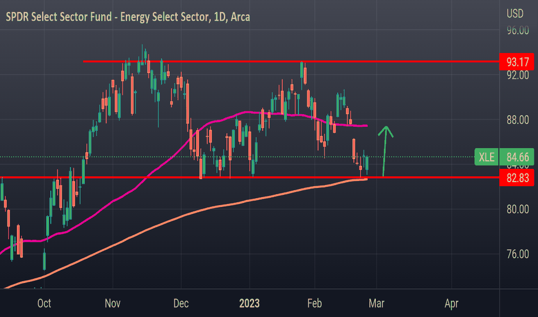
Task: Click the Dec label on time axis
Action: (x=181, y=303)
